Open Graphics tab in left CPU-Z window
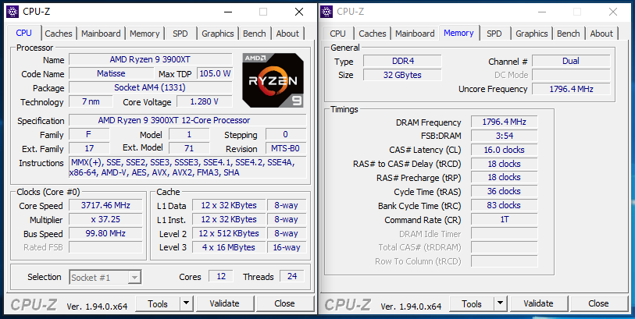 pyautogui.click(x=218, y=34)
